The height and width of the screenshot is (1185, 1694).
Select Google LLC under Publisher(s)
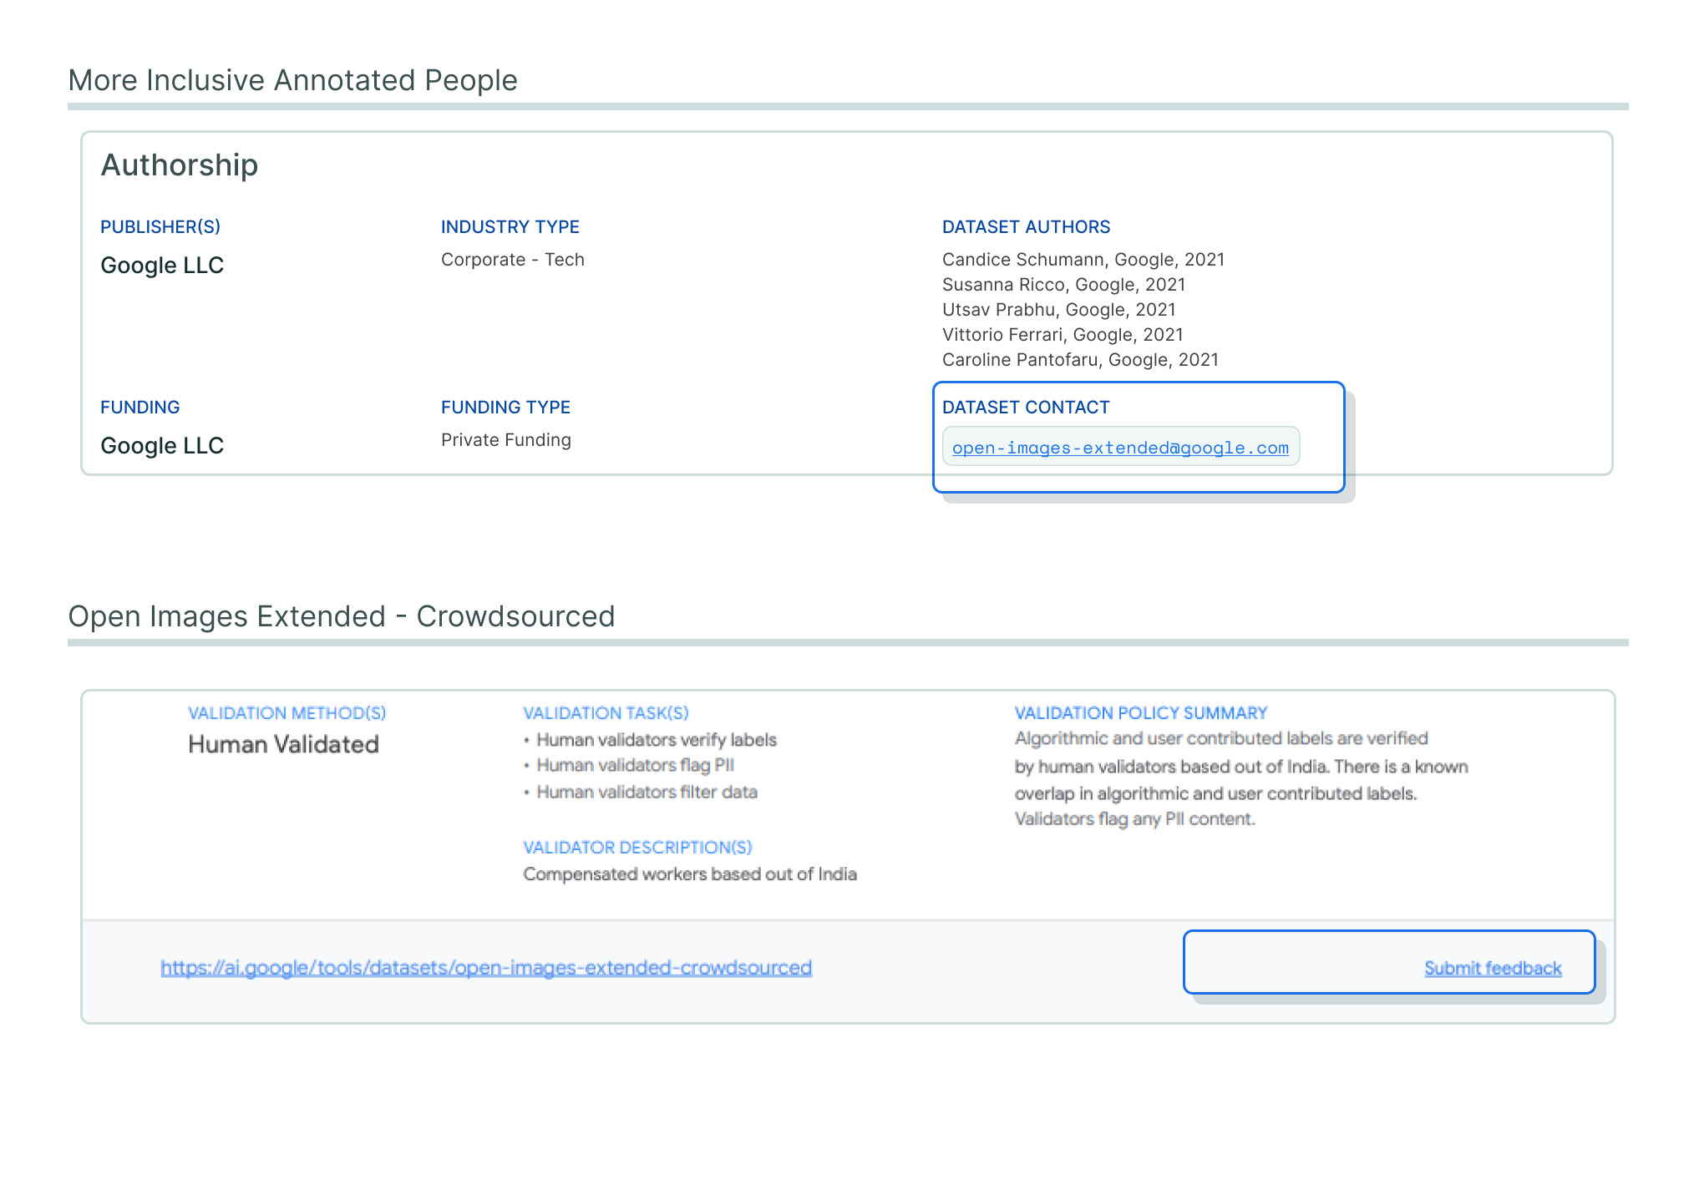(x=162, y=265)
